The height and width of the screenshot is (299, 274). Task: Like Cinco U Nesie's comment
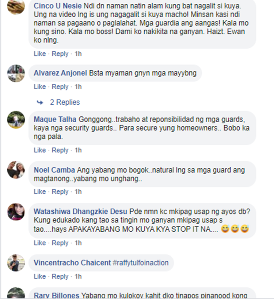[x=40, y=54]
